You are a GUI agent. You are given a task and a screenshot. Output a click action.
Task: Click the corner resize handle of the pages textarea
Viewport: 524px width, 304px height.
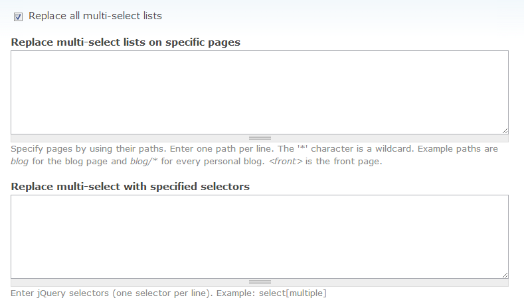click(x=505, y=131)
